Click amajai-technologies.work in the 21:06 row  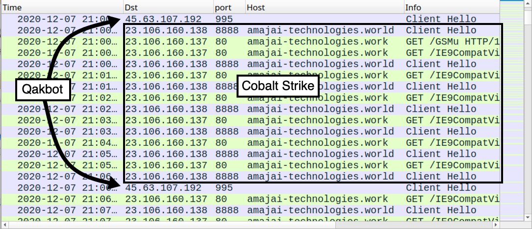click(318, 199)
